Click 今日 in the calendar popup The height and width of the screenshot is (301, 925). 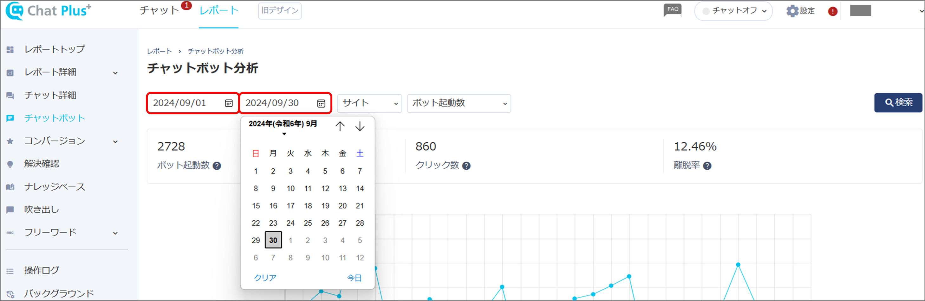[354, 278]
